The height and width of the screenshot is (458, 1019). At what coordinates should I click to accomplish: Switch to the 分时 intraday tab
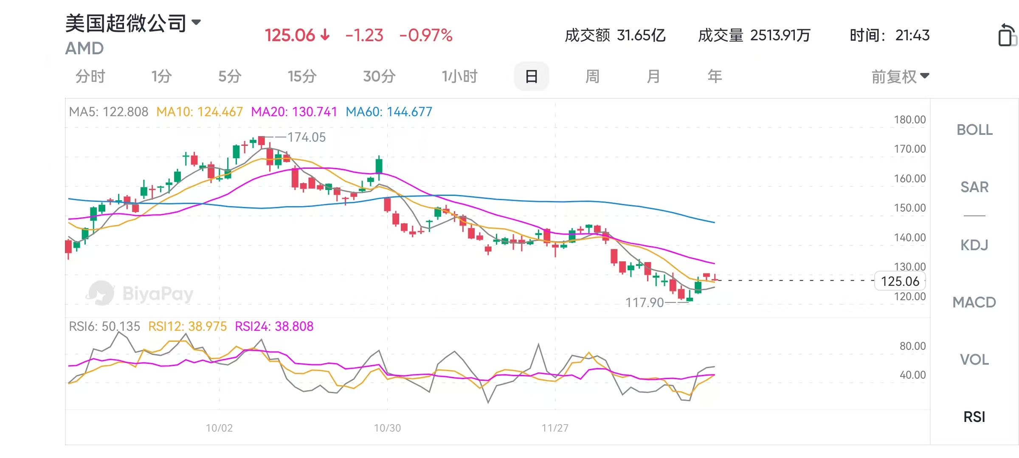(x=90, y=77)
